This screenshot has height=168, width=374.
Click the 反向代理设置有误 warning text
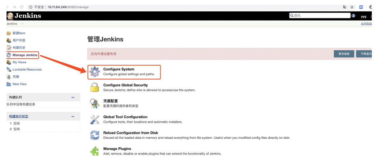pos(104,54)
